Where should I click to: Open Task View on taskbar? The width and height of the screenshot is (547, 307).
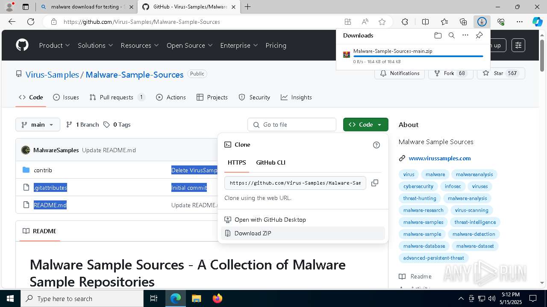pos(154,298)
